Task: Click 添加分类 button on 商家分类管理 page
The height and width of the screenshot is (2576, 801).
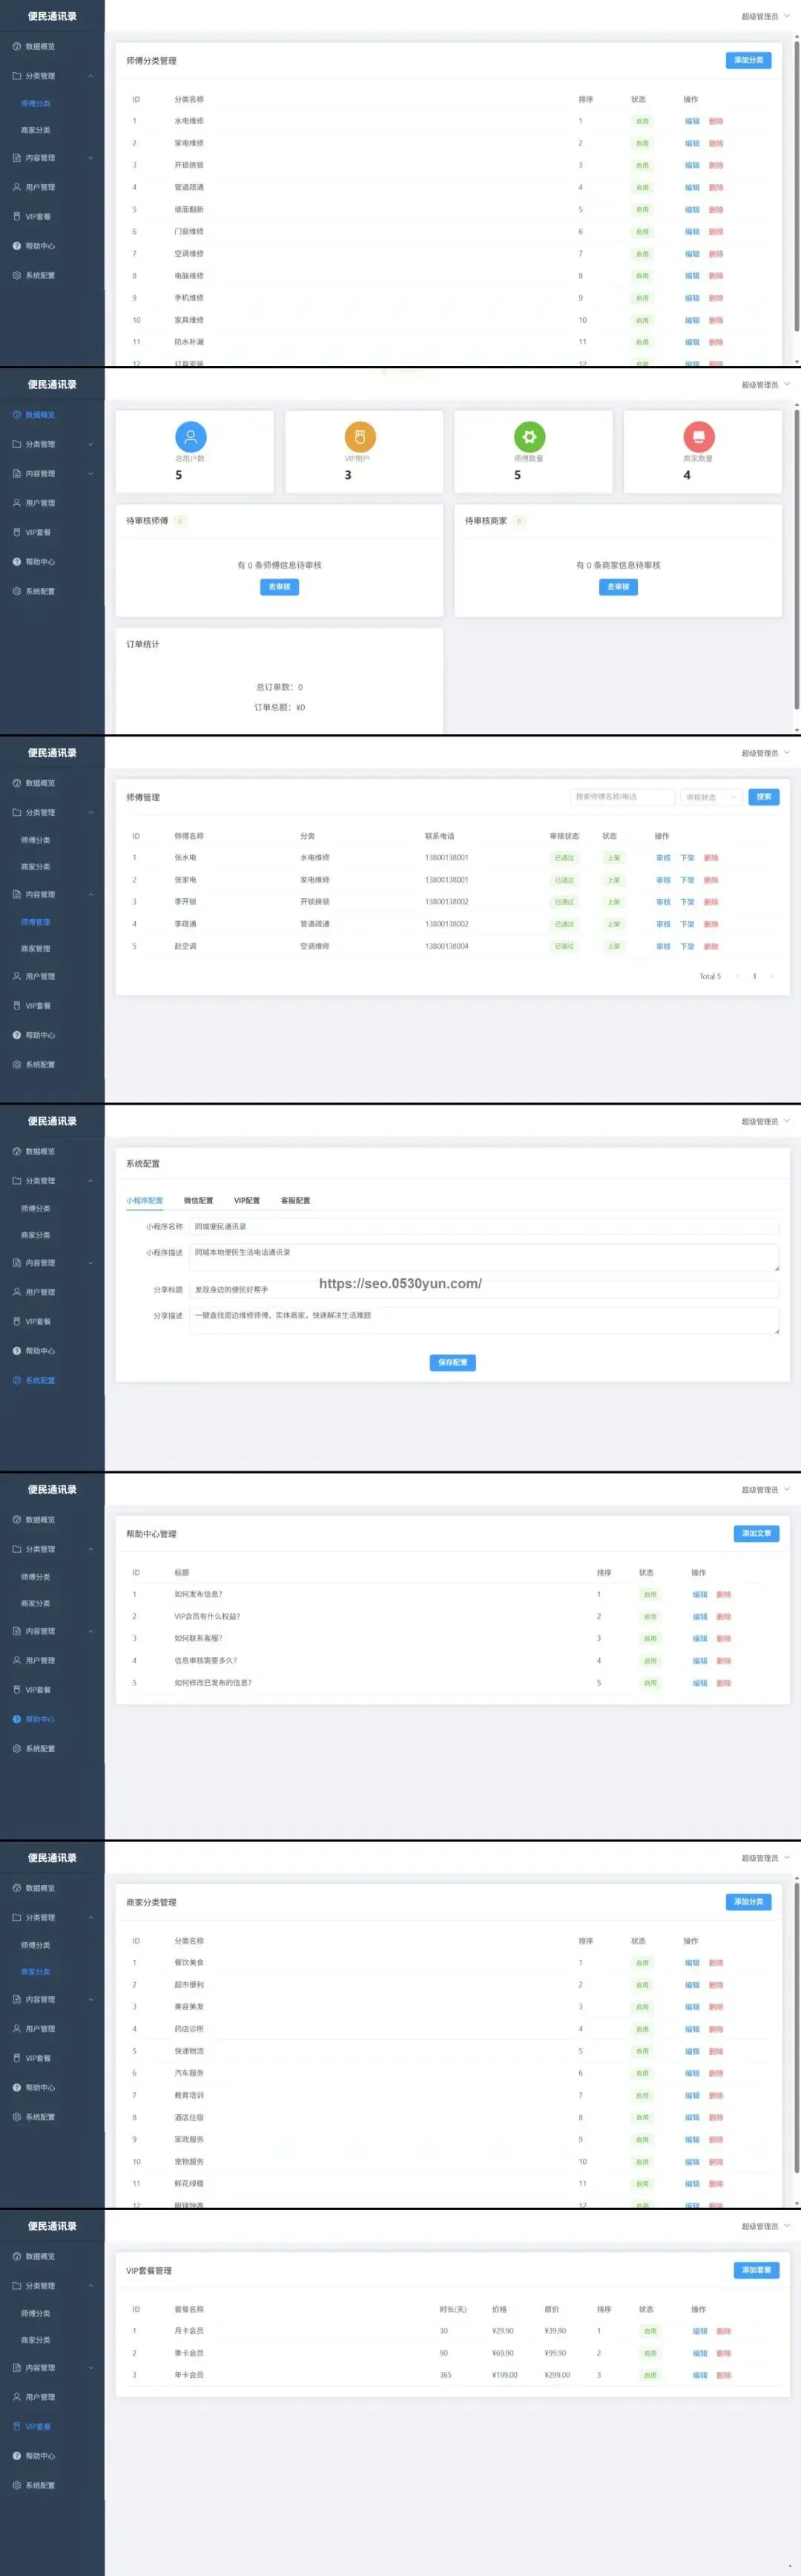Action: pos(748,1902)
